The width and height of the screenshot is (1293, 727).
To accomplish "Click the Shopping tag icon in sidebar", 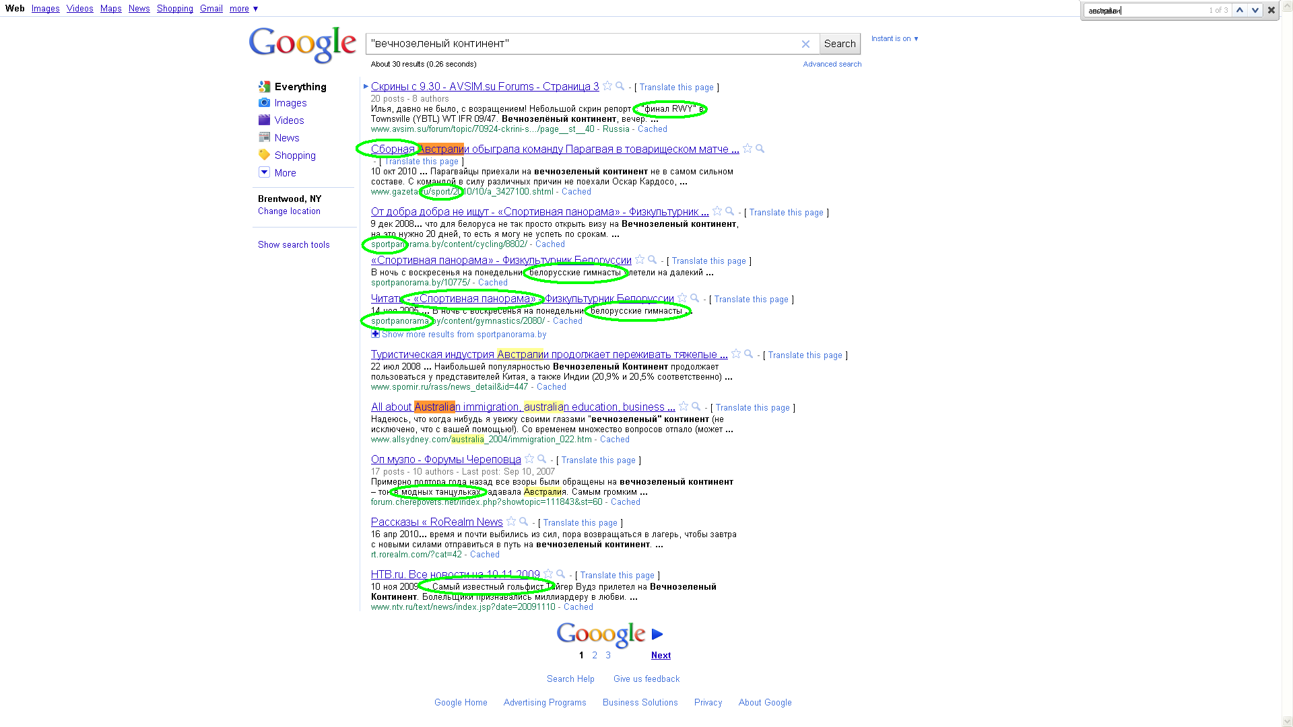I will pos(264,155).
